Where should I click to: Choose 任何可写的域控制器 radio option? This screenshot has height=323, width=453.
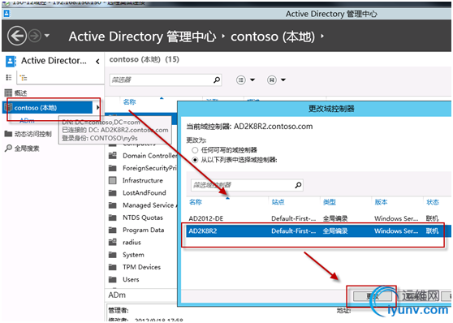(x=195, y=150)
